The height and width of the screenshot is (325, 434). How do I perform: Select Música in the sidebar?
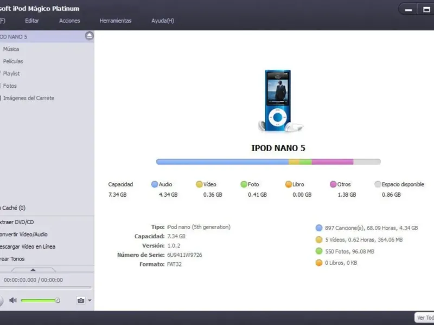(11, 49)
